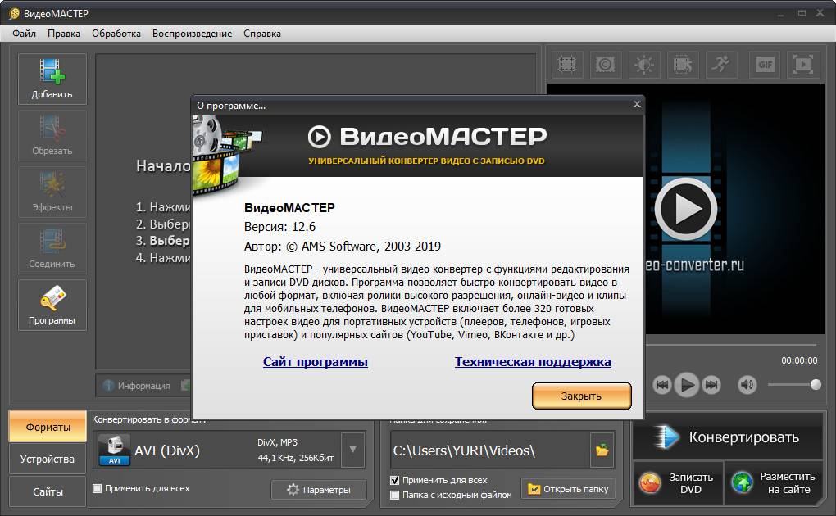
Task: Close the О программе dialog with X
Action: point(637,105)
